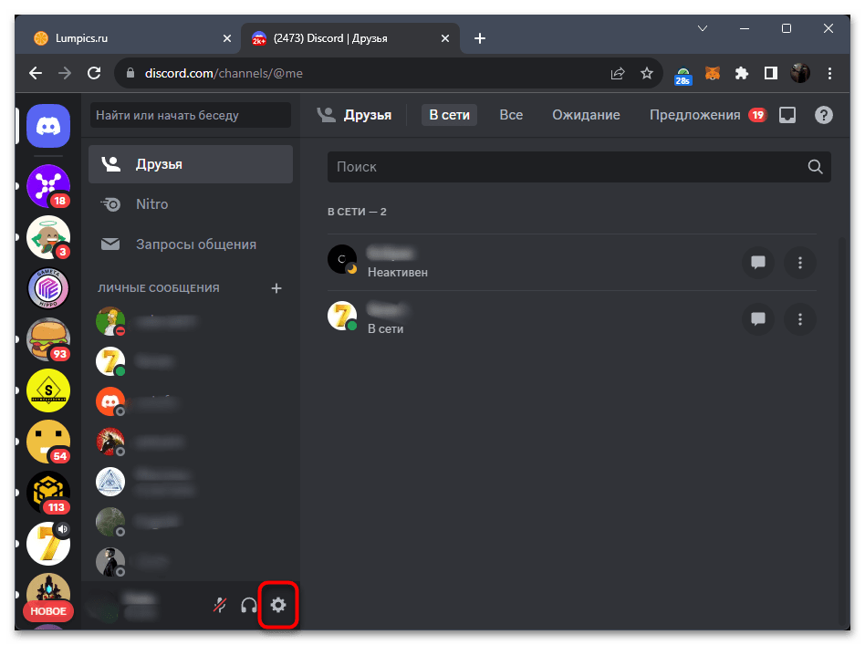
Task: Switch to the Ожидание tab
Action: point(585,115)
